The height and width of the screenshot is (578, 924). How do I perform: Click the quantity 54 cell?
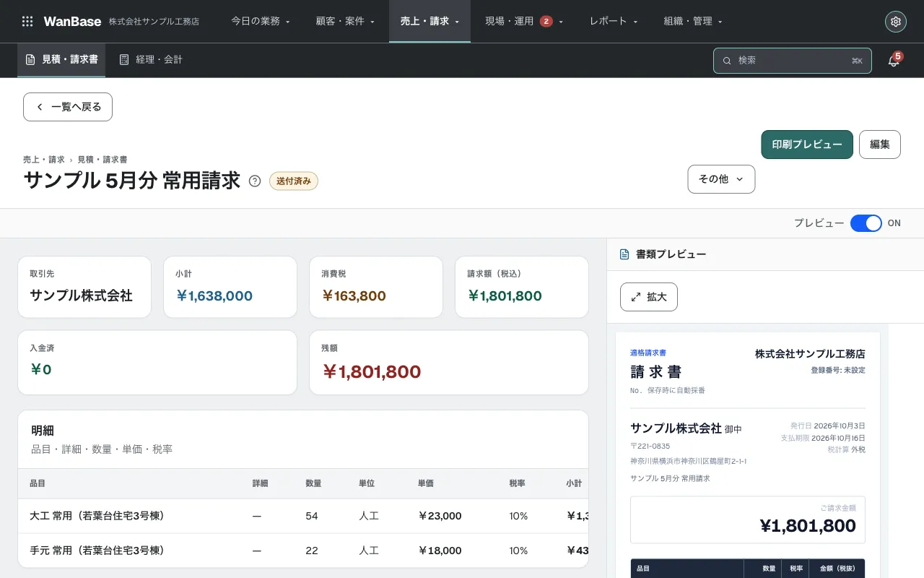coord(312,516)
